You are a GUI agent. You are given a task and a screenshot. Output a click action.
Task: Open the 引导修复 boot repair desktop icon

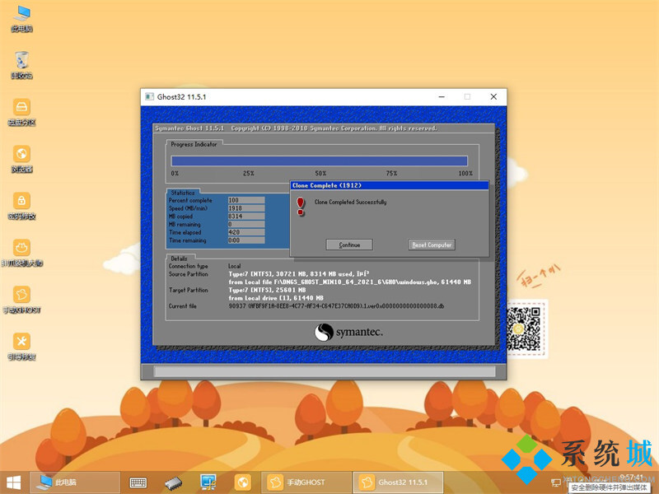click(x=21, y=347)
